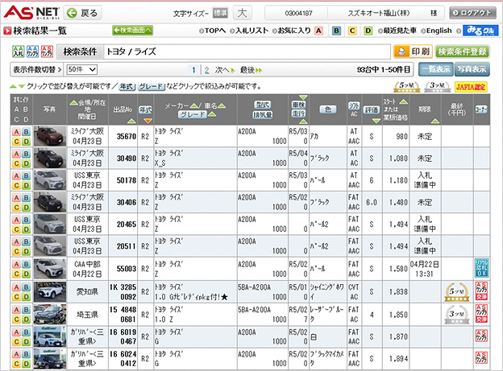Click 印刷 print button
The image size is (503, 371).
[414, 52]
